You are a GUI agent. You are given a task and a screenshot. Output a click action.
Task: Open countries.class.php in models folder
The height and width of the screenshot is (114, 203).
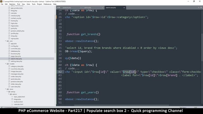tap(17, 69)
